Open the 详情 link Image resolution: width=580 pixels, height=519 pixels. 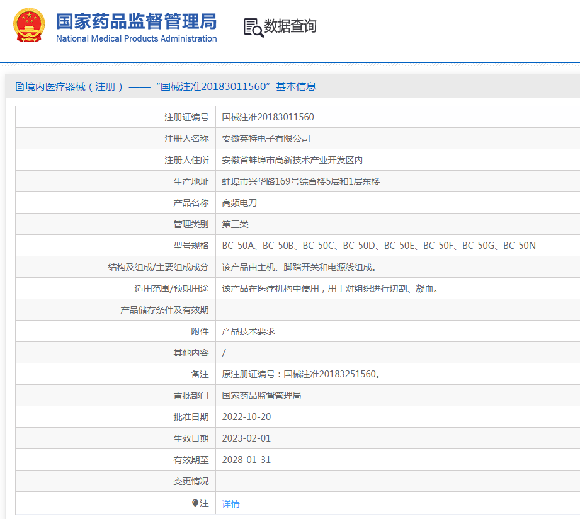click(x=230, y=504)
